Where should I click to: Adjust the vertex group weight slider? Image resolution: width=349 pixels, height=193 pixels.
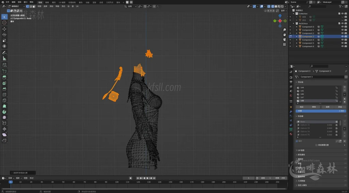pos(321,111)
